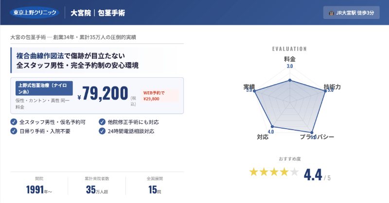The height and width of the screenshot is (203, 389).
Task: Click the 4.4 rating score
Action: click(314, 174)
